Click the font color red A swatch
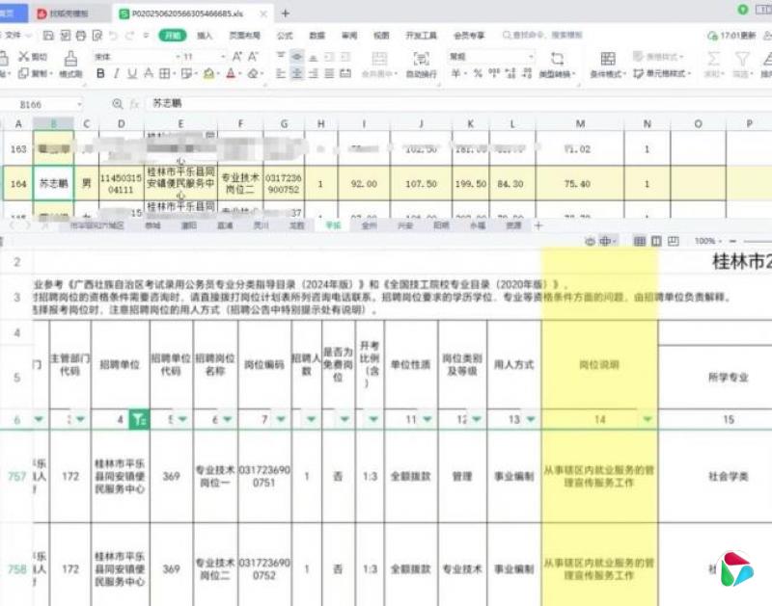Viewport: 772px width, 606px height. (231, 73)
